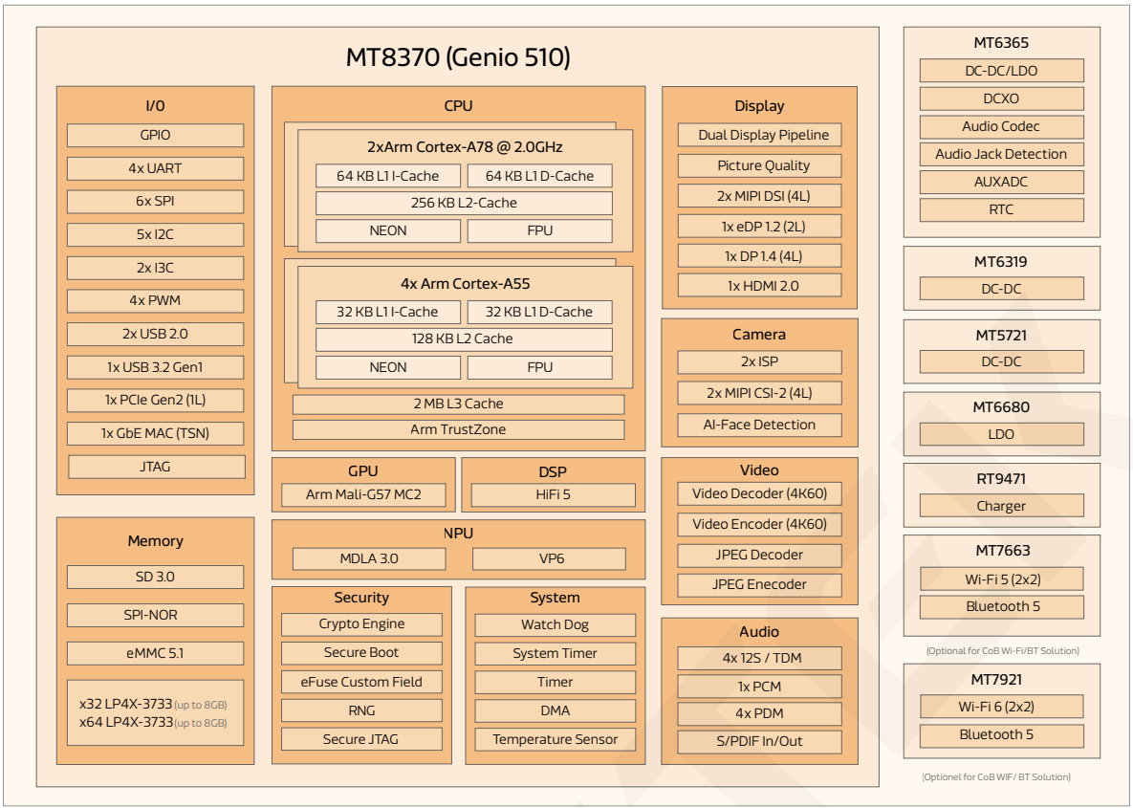
Task: Click the GPIO block in I/O
Action: (155, 136)
